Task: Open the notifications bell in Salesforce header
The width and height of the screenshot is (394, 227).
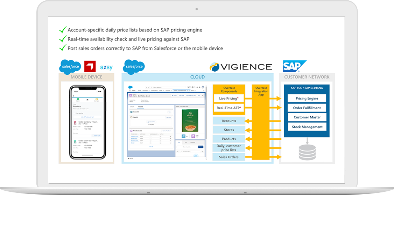Action: (x=200, y=87)
